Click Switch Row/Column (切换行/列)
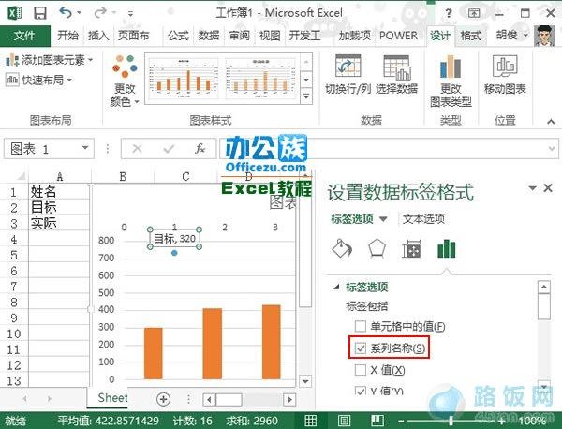562x429 pixels. pyautogui.click(x=348, y=75)
